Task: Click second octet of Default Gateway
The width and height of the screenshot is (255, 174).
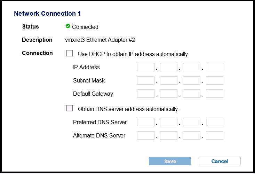Action: 169,94
